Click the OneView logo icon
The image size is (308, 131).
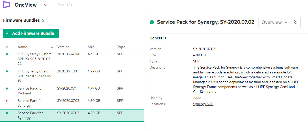[7, 5]
